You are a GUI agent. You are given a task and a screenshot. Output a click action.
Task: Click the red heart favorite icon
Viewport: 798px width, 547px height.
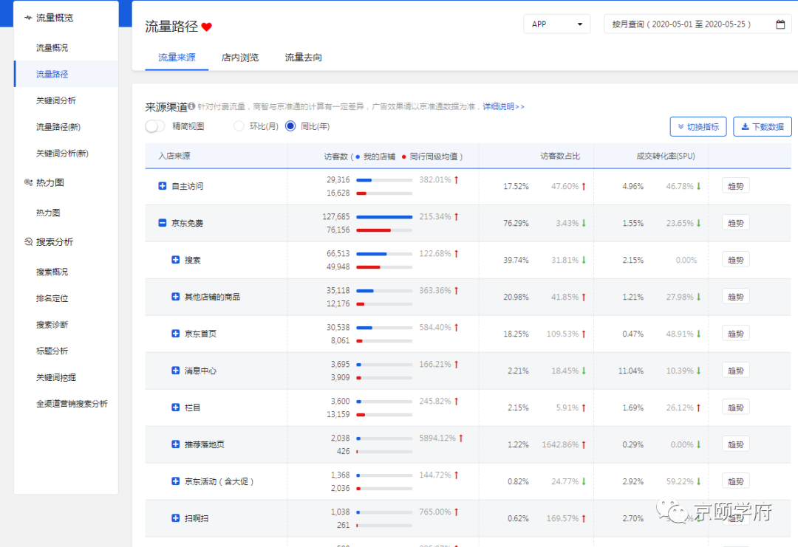coord(206,27)
